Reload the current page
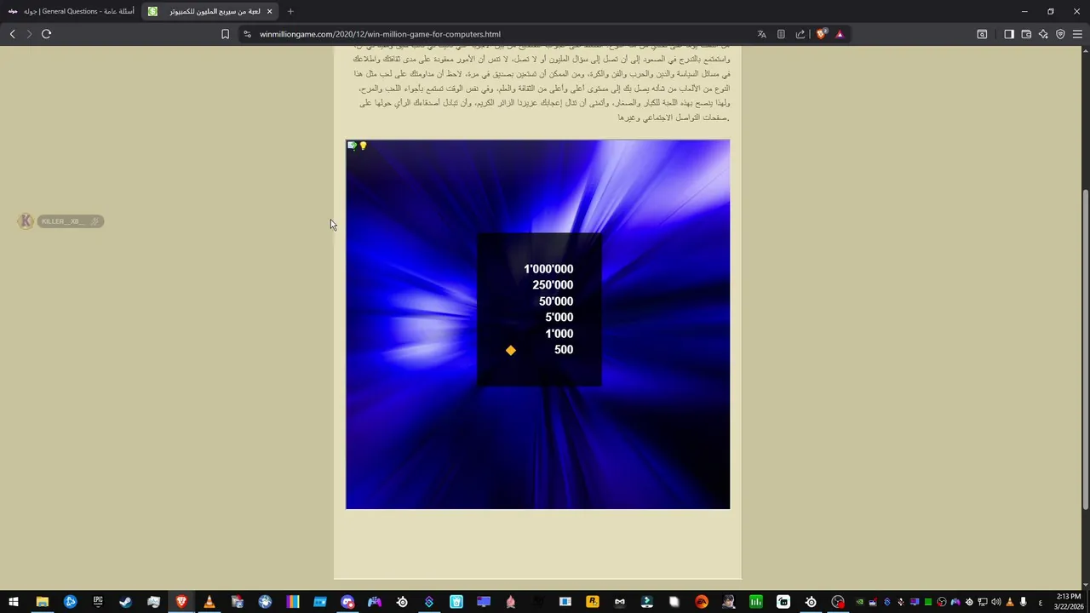Viewport: 1090px width, 613px height. [46, 34]
